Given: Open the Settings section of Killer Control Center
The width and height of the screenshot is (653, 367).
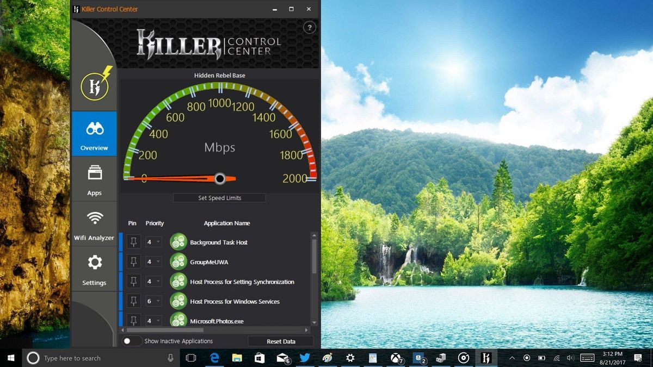Looking at the screenshot, I should pyautogui.click(x=94, y=269).
